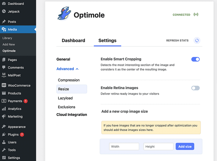
Task: Click the refresh stats circular icon
Action: pos(197,40)
